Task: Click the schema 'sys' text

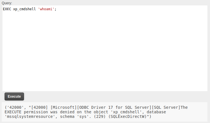Action: [79, 116]
